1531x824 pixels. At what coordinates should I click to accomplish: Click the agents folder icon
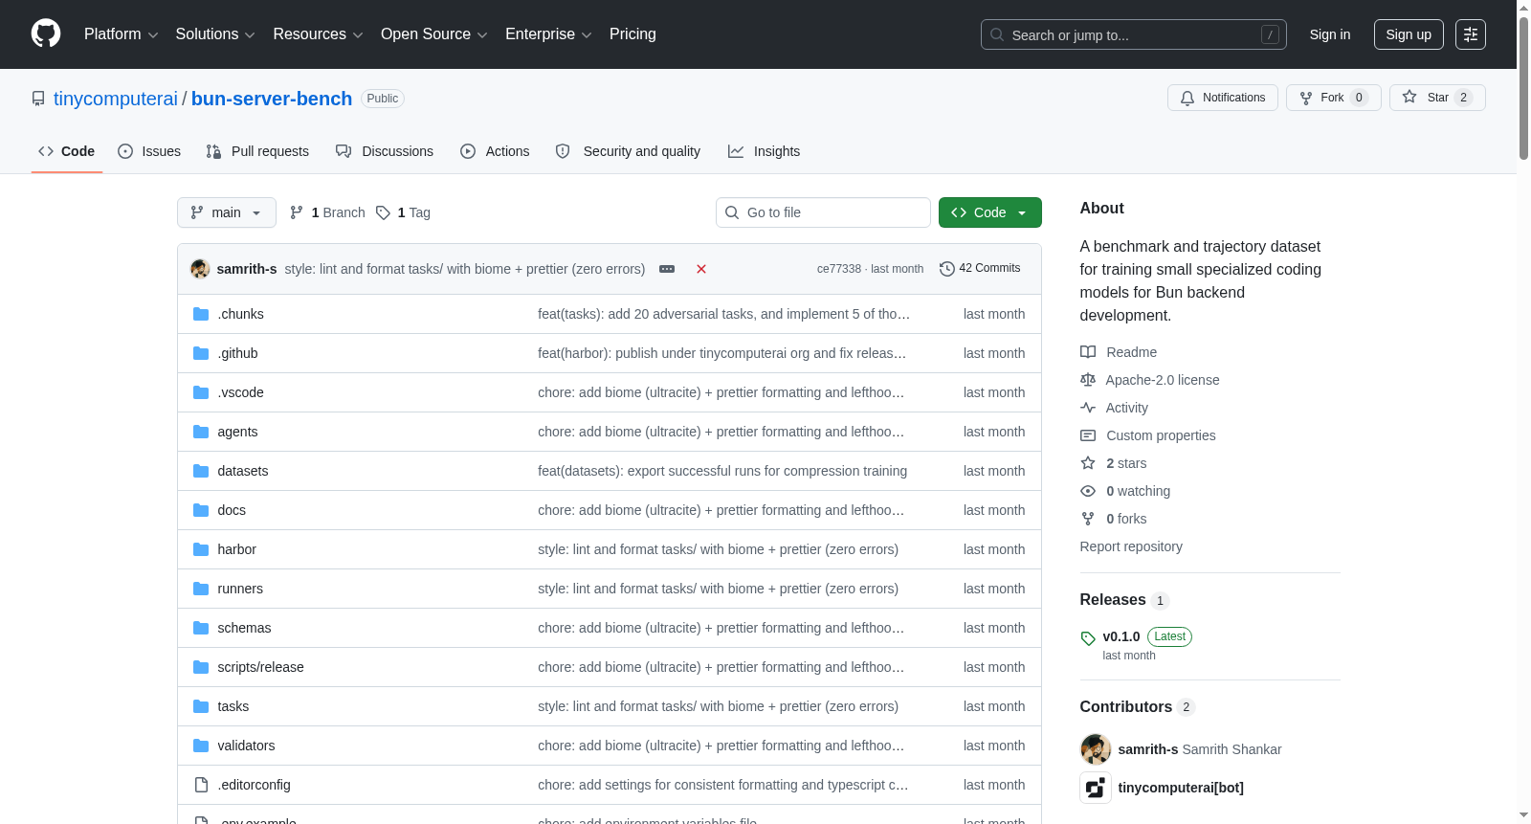point(201,432)
